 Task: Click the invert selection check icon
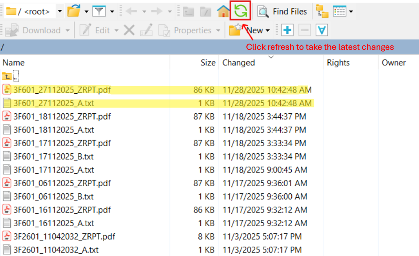click(x=322, y=30)
